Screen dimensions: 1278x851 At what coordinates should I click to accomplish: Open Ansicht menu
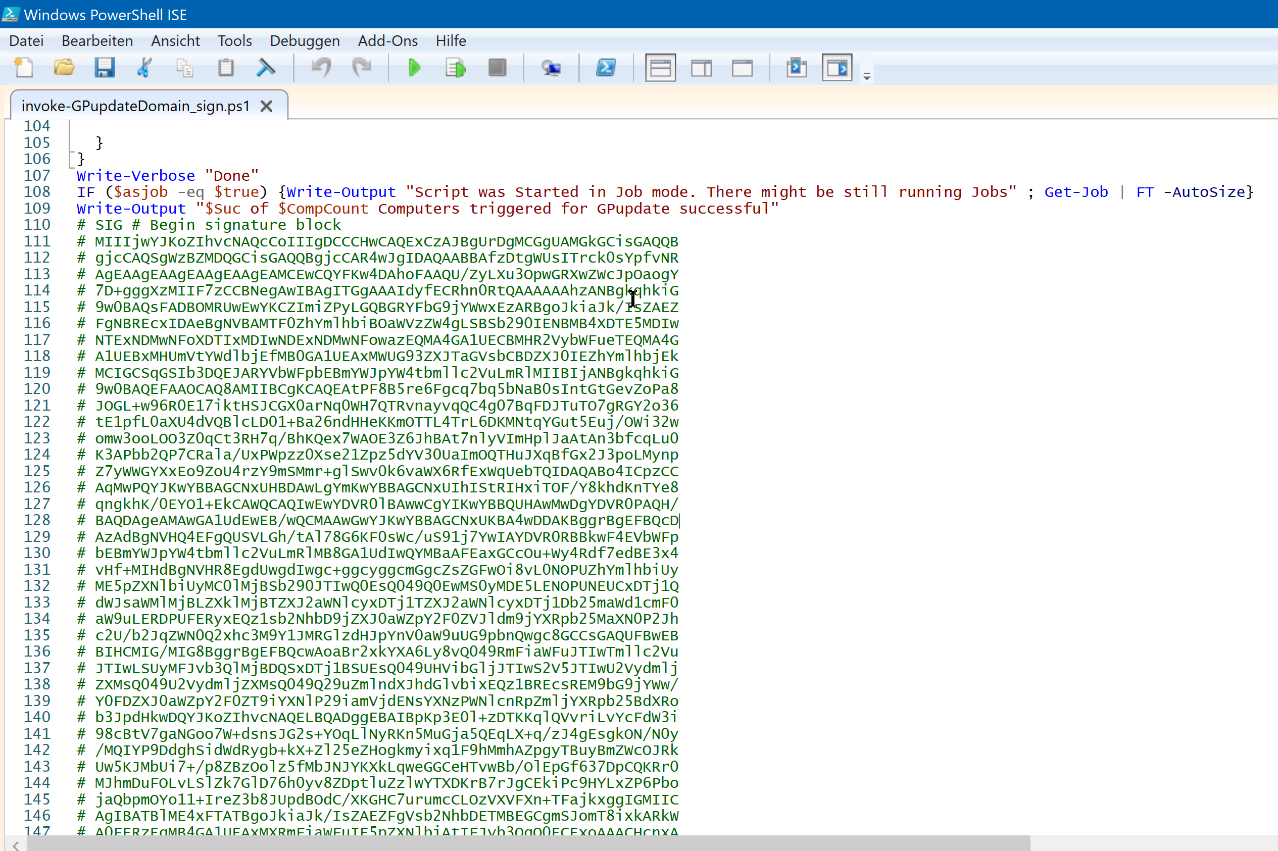pyautogui.click(x=175, y=41)
